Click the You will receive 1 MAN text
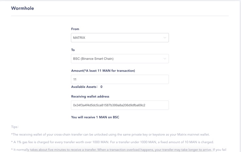Image resolution: width=241 pixels, height=152 pixels. click(x=95, y=117)
